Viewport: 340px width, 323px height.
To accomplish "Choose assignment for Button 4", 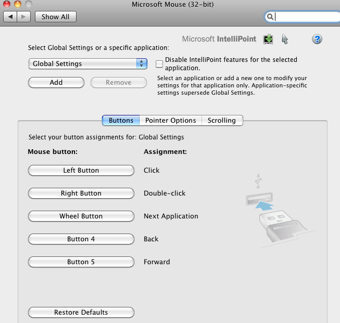I will [81, 239].
